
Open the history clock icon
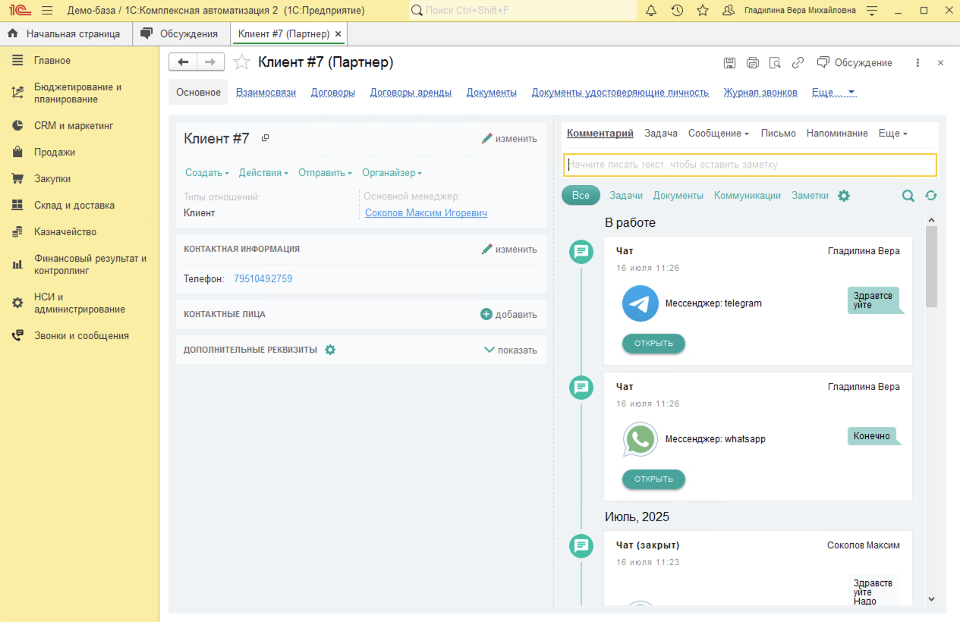677,11
